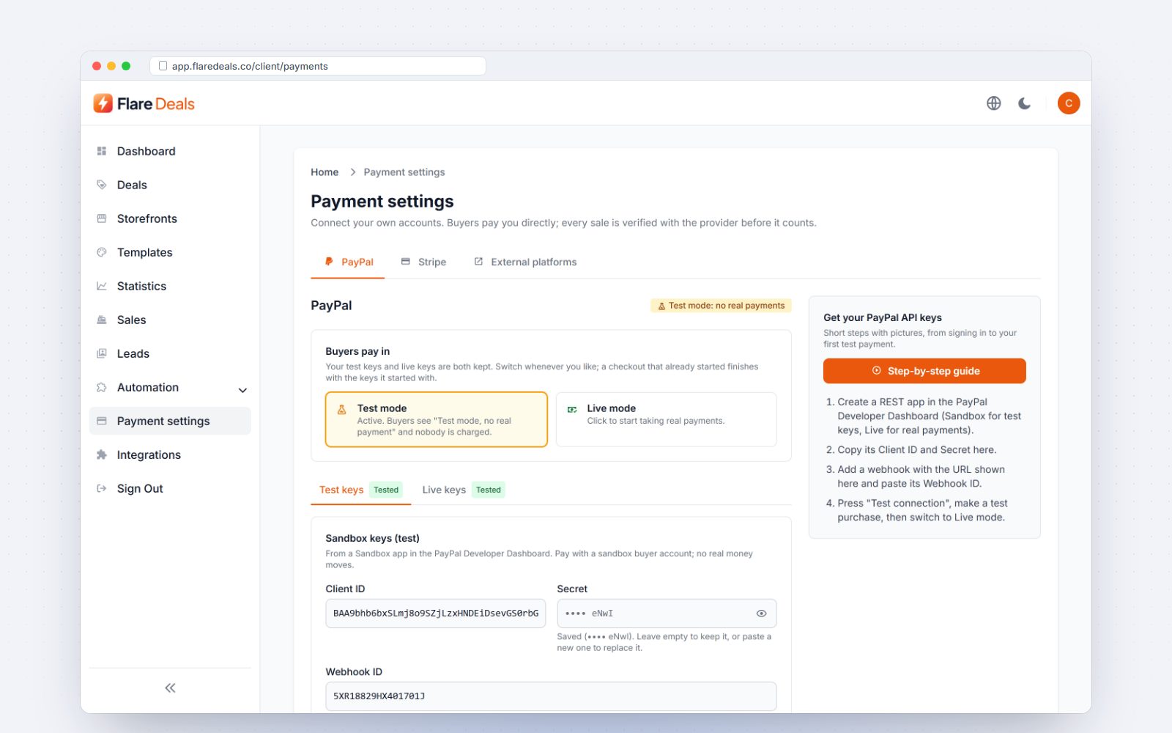Select the Test keys tab

[x=360, y=490]
